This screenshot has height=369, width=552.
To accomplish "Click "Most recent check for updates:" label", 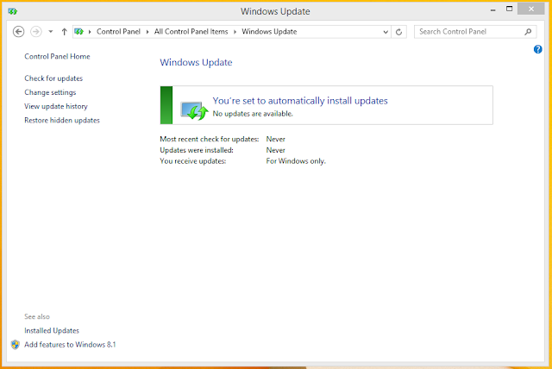I will pos(209,139).
